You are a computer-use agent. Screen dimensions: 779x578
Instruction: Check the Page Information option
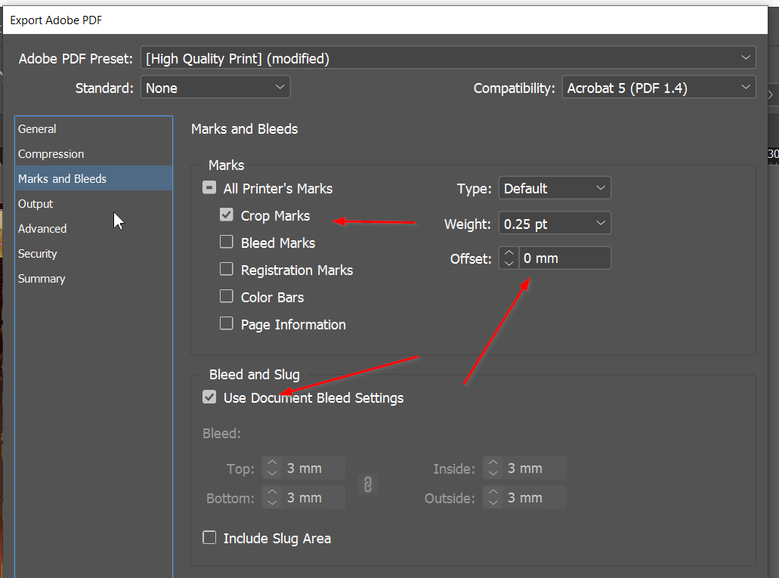pos(226,324)
